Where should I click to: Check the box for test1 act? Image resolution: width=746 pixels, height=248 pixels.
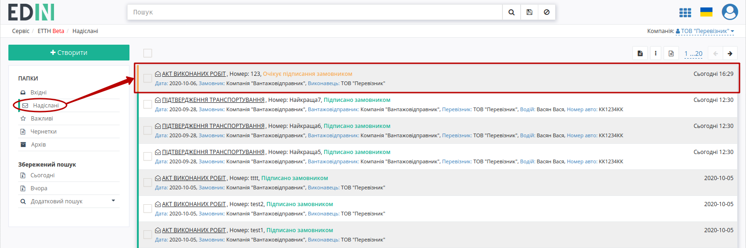pyautogui.click(x=148, y=235)
